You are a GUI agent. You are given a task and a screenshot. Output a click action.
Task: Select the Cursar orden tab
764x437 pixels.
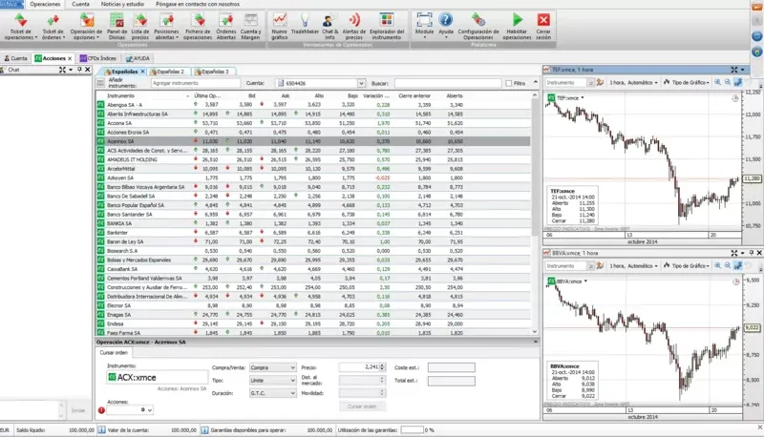[114, 353]
